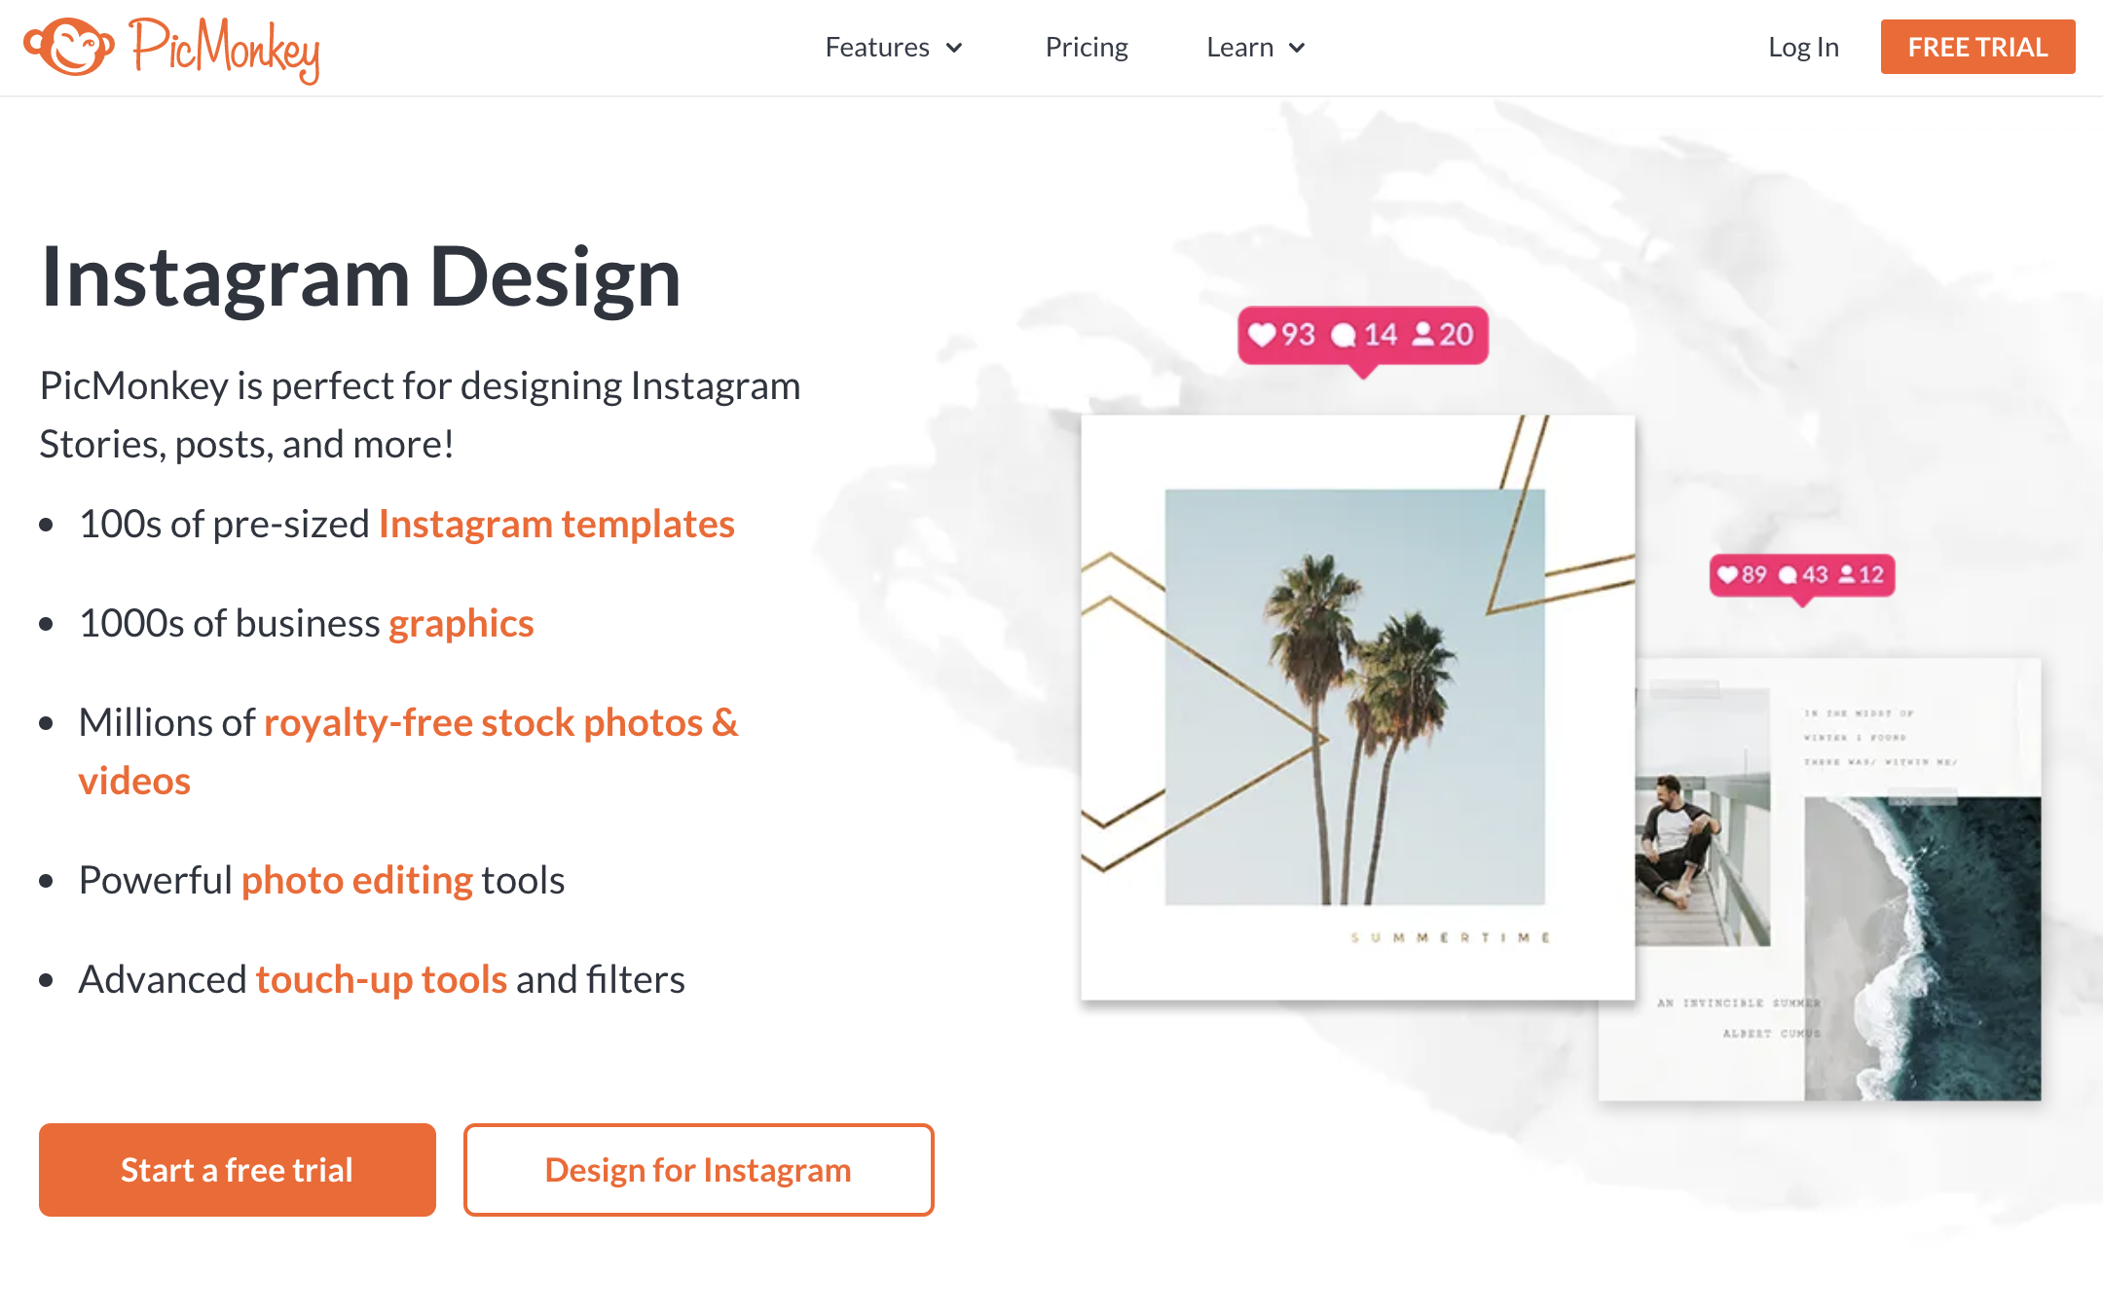This screenshot has height=1314, width=2103.
Task: Click the FREE TRIAL button in header
Action: point(1977,47)
